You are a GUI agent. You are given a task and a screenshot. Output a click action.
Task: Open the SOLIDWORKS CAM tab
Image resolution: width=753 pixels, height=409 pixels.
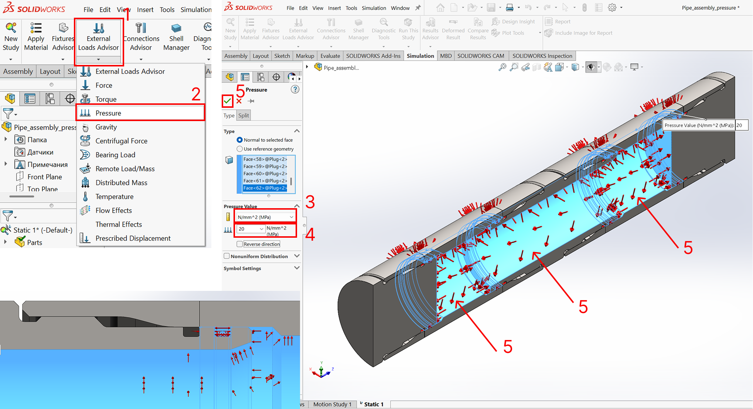pos(481,56)
